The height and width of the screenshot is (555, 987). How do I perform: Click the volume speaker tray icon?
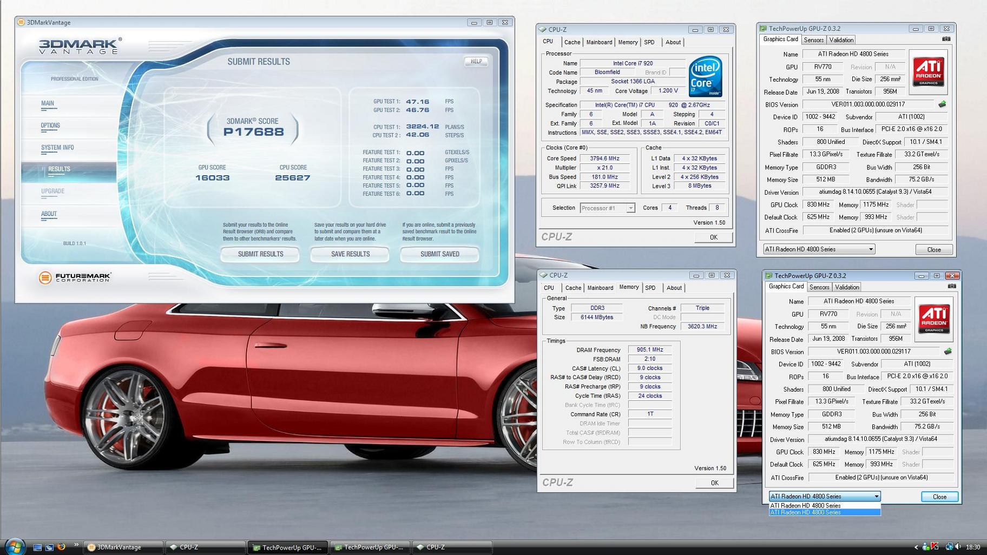(x=958, y=547)
